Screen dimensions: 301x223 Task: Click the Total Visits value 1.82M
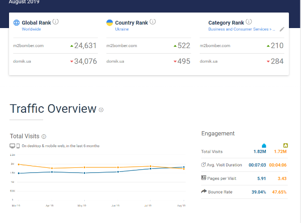[260, 151]
